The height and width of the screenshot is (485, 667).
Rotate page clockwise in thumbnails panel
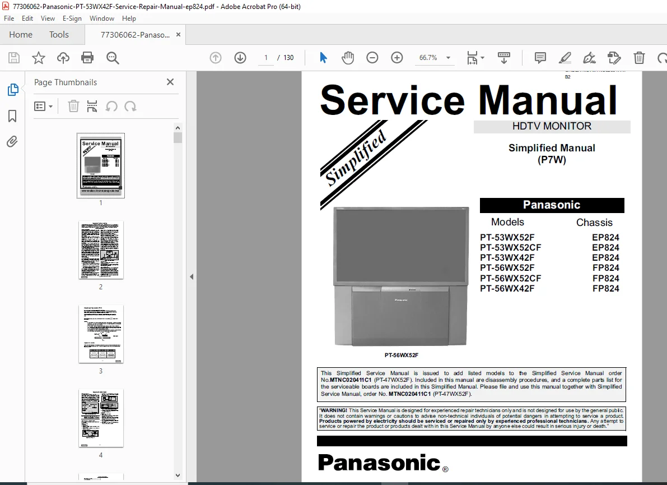130,106
